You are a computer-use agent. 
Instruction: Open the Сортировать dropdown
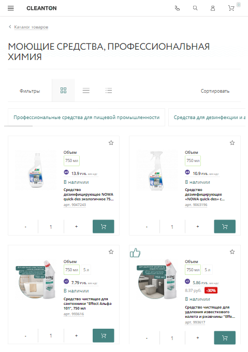[x=215, y=91]
